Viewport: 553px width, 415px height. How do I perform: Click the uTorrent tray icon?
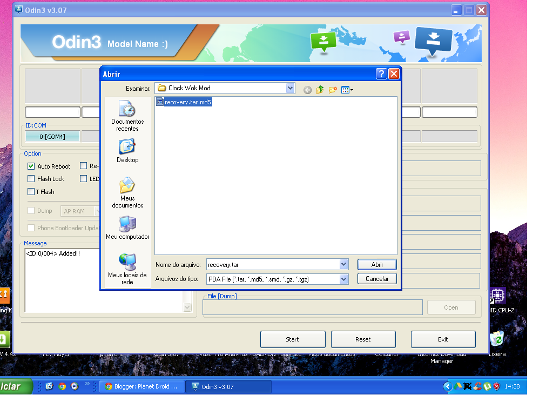click(488, 386)
